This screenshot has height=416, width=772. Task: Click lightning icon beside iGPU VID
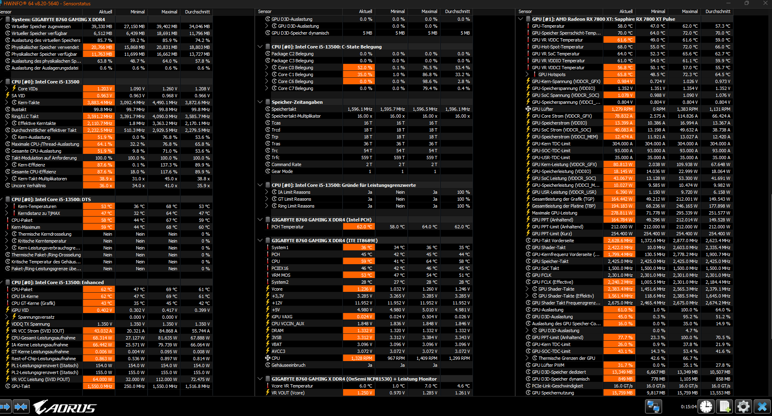(7, 310)
